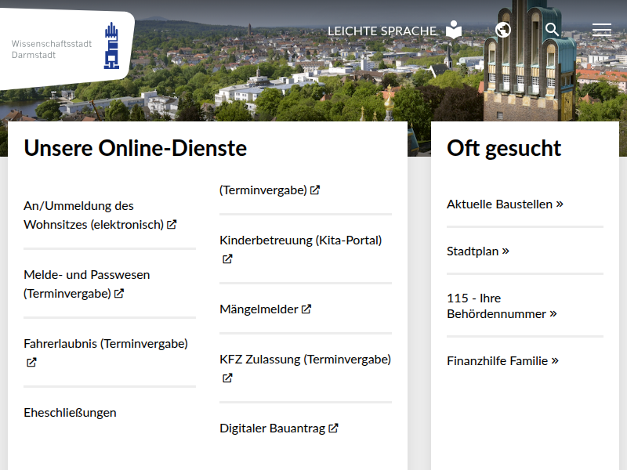This screenshot has height=470, width=627.
Task: Open the Eheschließungen link
Action: tap(70, 413)
